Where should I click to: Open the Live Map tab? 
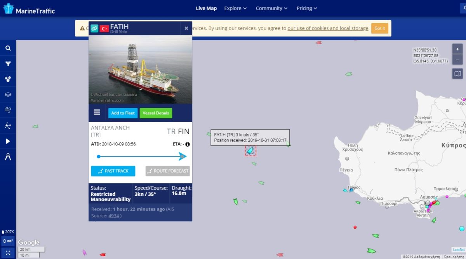pos(206,8)
